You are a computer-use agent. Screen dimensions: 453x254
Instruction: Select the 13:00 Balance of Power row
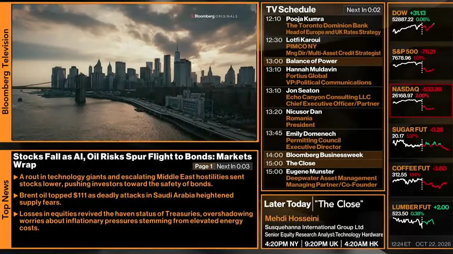pyautogui.click(x=323, y=61)
